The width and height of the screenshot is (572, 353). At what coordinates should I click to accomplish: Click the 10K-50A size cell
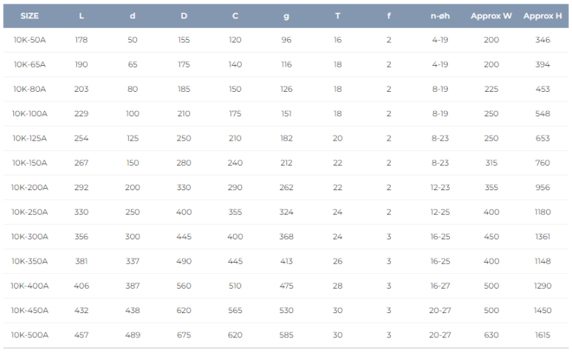[x=30, y=40]
